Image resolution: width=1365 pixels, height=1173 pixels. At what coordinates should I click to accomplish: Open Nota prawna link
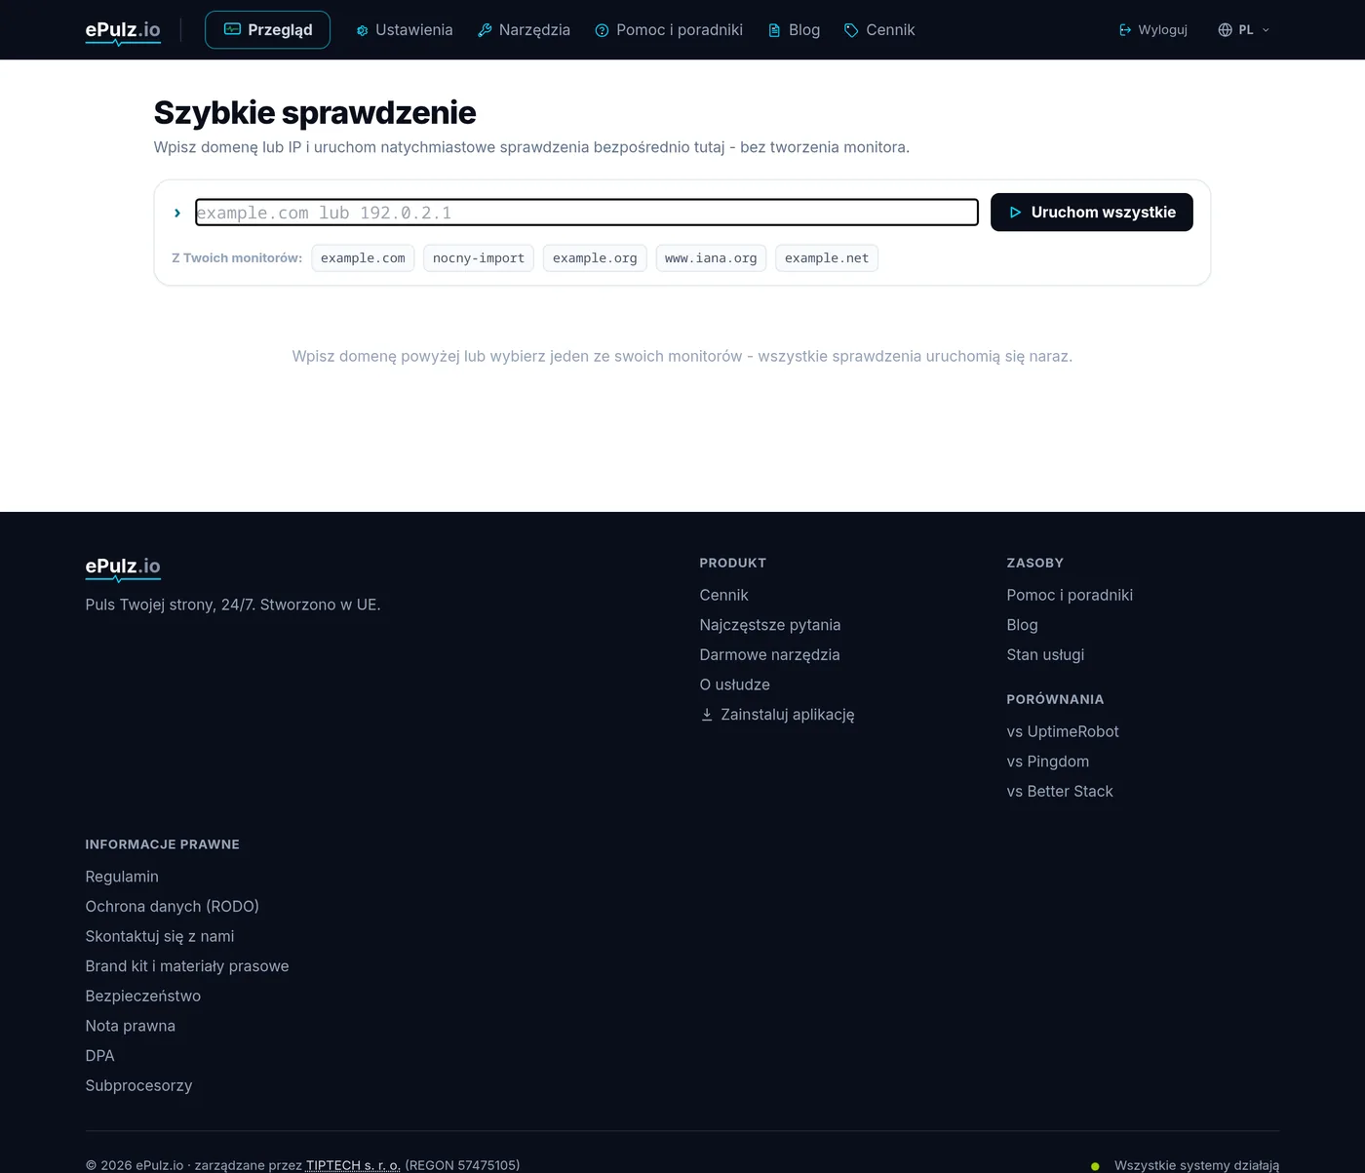(x=131, y=1026)
